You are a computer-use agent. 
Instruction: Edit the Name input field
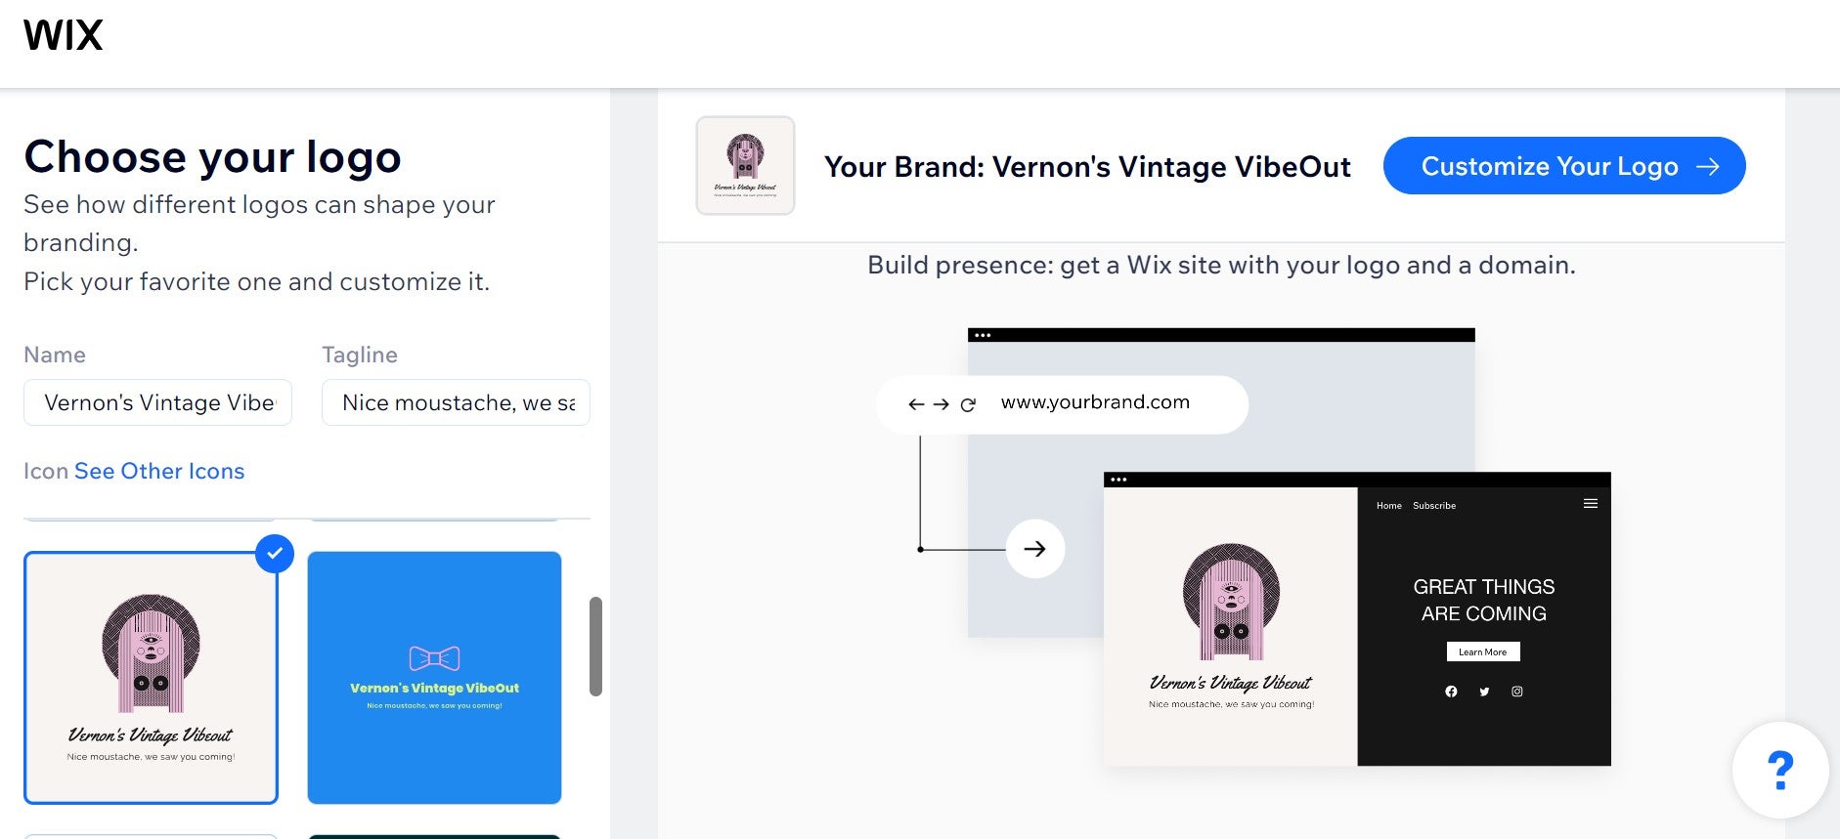click(x=158, y=402)
